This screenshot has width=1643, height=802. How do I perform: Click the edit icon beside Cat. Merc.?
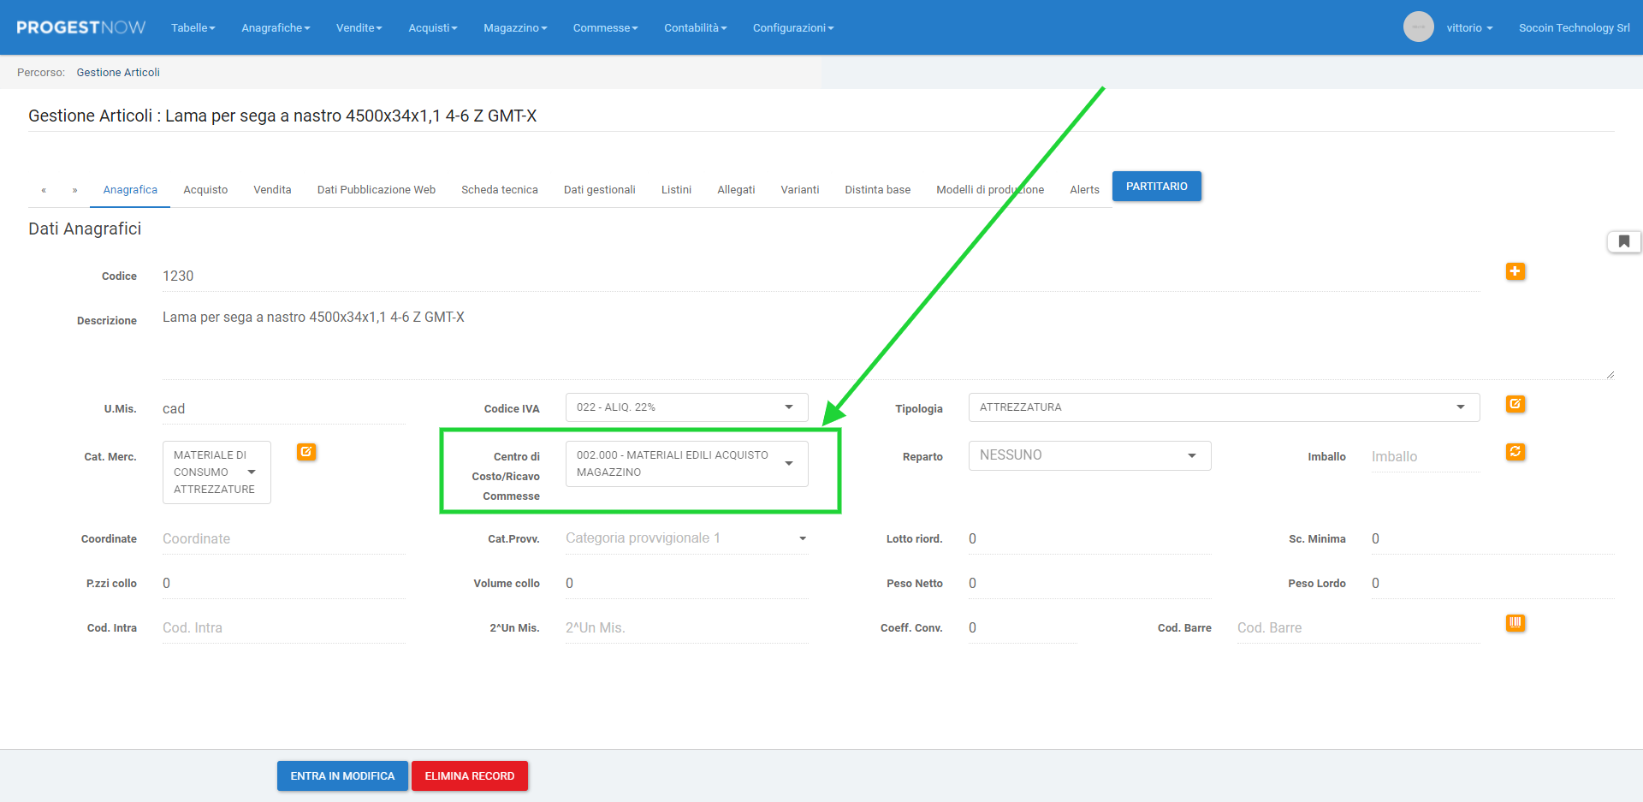(x=306, y=452)
